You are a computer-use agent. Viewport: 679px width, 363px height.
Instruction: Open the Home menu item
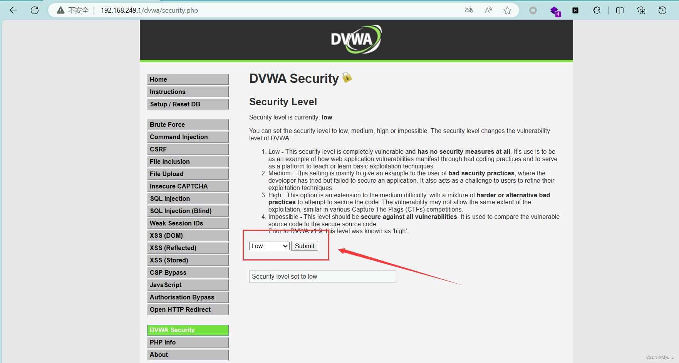click(x=188, y=79)
